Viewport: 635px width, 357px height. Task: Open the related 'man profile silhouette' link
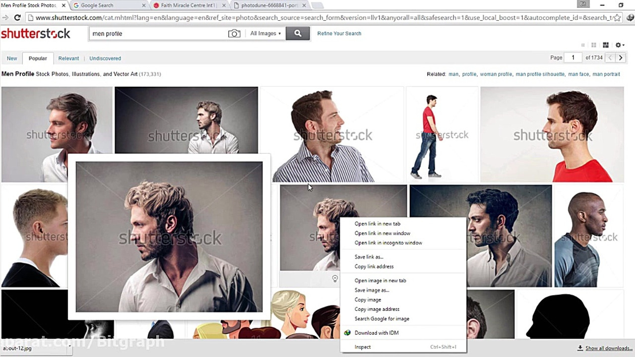click(540, 74)
